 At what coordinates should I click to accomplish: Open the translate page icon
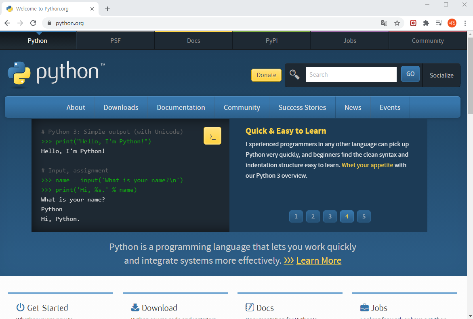click(x=384, y=23)
